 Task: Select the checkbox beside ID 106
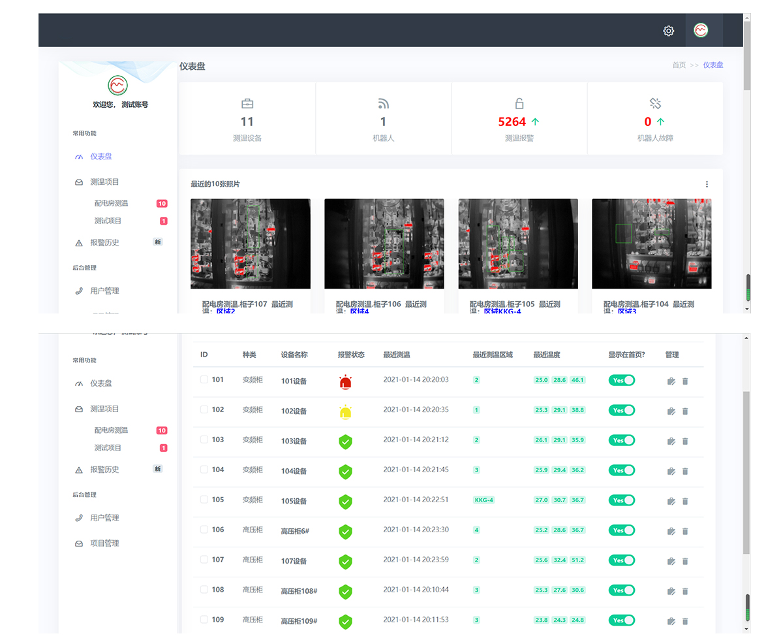[x=204, y=530]
